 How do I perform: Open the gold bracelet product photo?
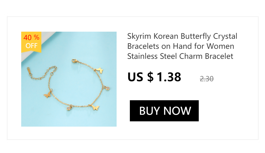click(69, 79)
